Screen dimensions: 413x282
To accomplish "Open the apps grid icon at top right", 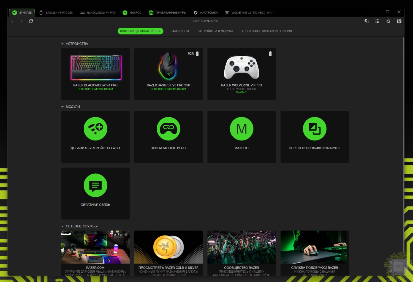I will coord(377,21).
